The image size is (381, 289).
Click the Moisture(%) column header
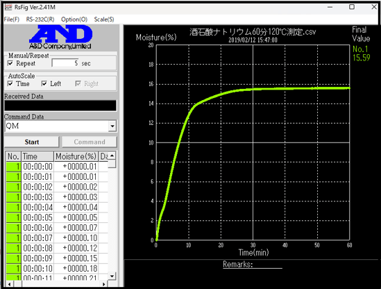[76, 156]
